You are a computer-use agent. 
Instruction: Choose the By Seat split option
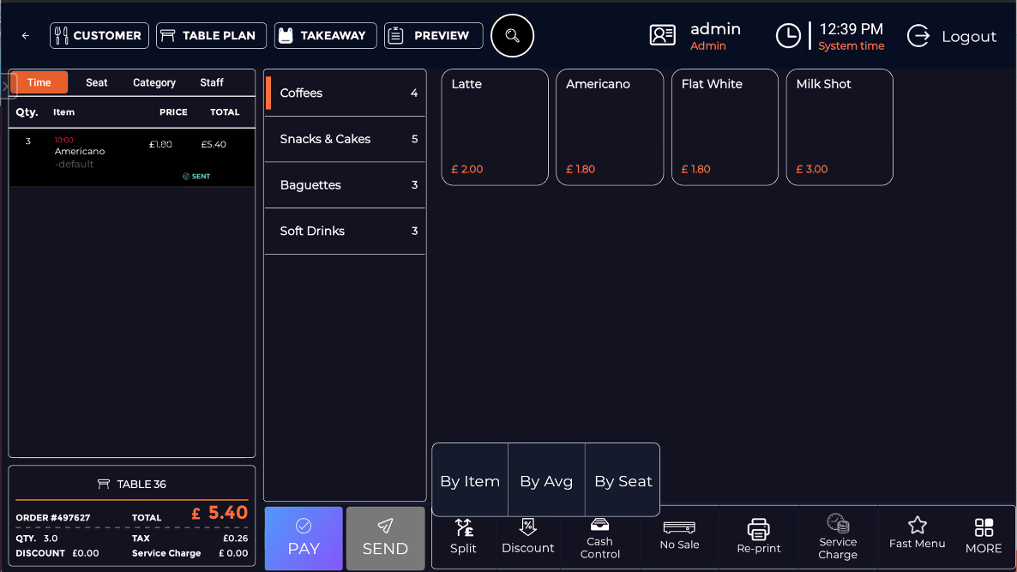623,481
